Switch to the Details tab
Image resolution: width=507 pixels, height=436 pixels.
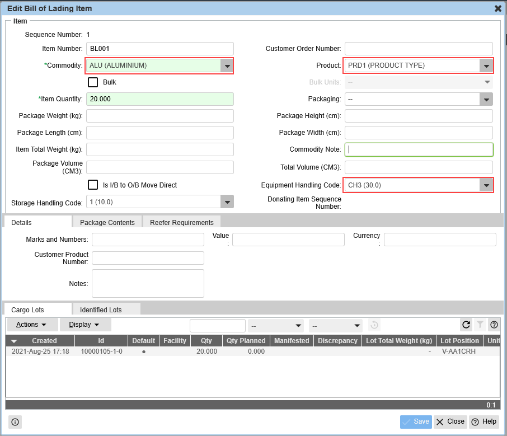(37, 223)
